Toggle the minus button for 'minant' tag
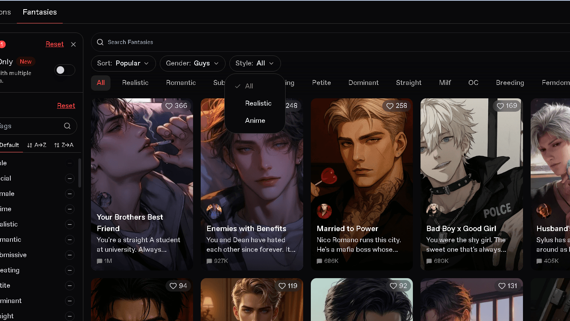This screenshot has height=321, width=570. click(70, 301)
